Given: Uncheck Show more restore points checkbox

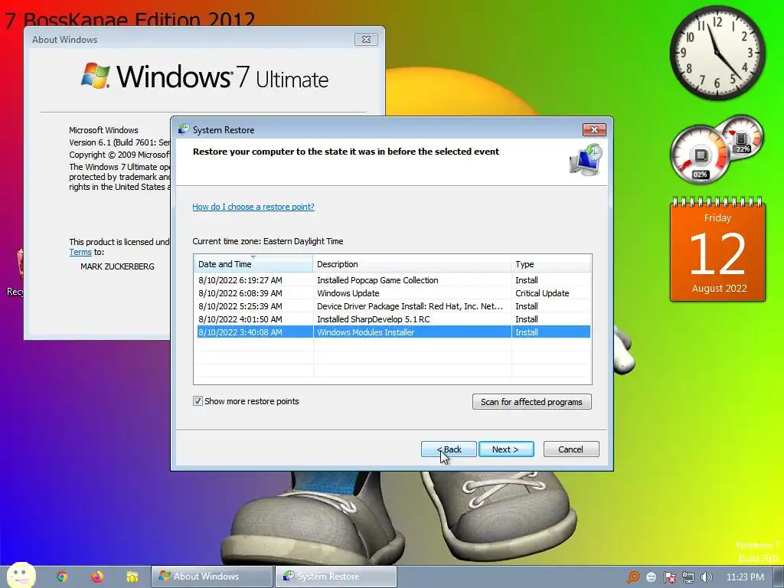Looking at the screenshot, I should (198, 401).
